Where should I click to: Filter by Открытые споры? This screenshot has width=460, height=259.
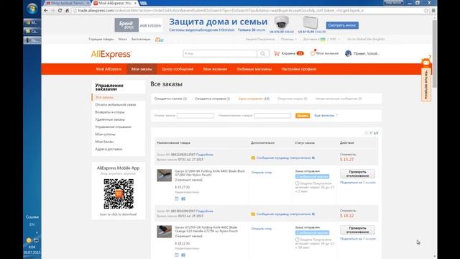click(x=293, y=99)
